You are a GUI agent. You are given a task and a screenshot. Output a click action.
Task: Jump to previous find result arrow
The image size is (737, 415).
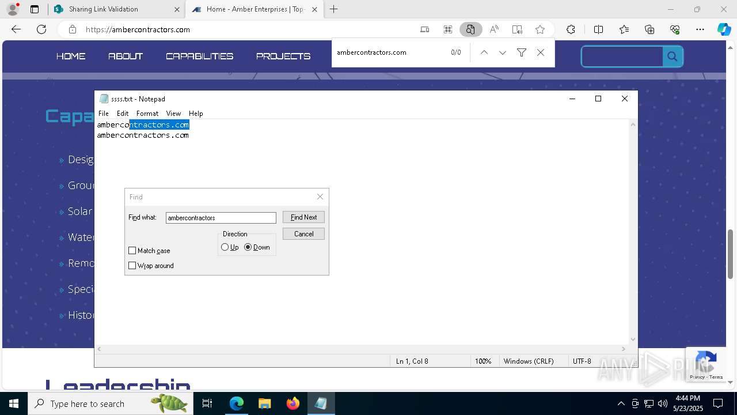pos(484,52)
